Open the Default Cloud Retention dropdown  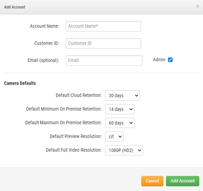click(x=123, y=95)
